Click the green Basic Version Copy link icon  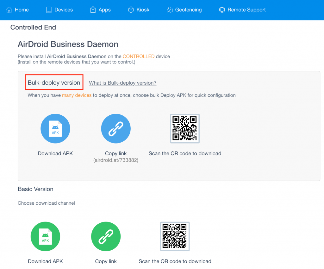106,236
